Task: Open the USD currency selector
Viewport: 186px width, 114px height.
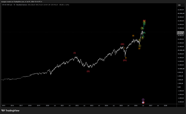Action: pyautogui.click(x=181, y=5)
